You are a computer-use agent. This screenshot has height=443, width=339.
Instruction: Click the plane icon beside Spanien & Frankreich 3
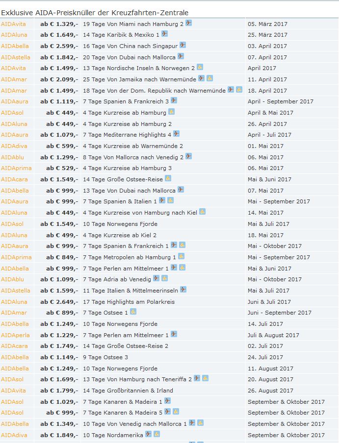[x=174, y=100]
